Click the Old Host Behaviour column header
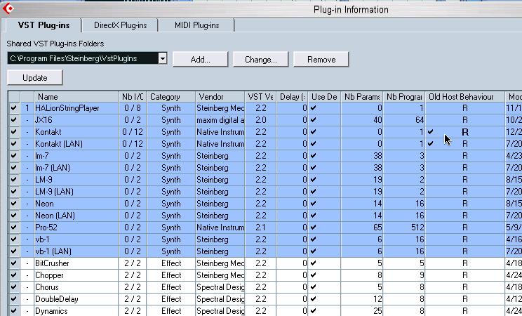The height and width of the screenshot is (316, 522). (464, 97)
